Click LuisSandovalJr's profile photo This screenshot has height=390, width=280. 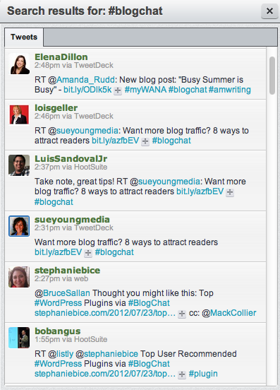[x=19, y=165]
